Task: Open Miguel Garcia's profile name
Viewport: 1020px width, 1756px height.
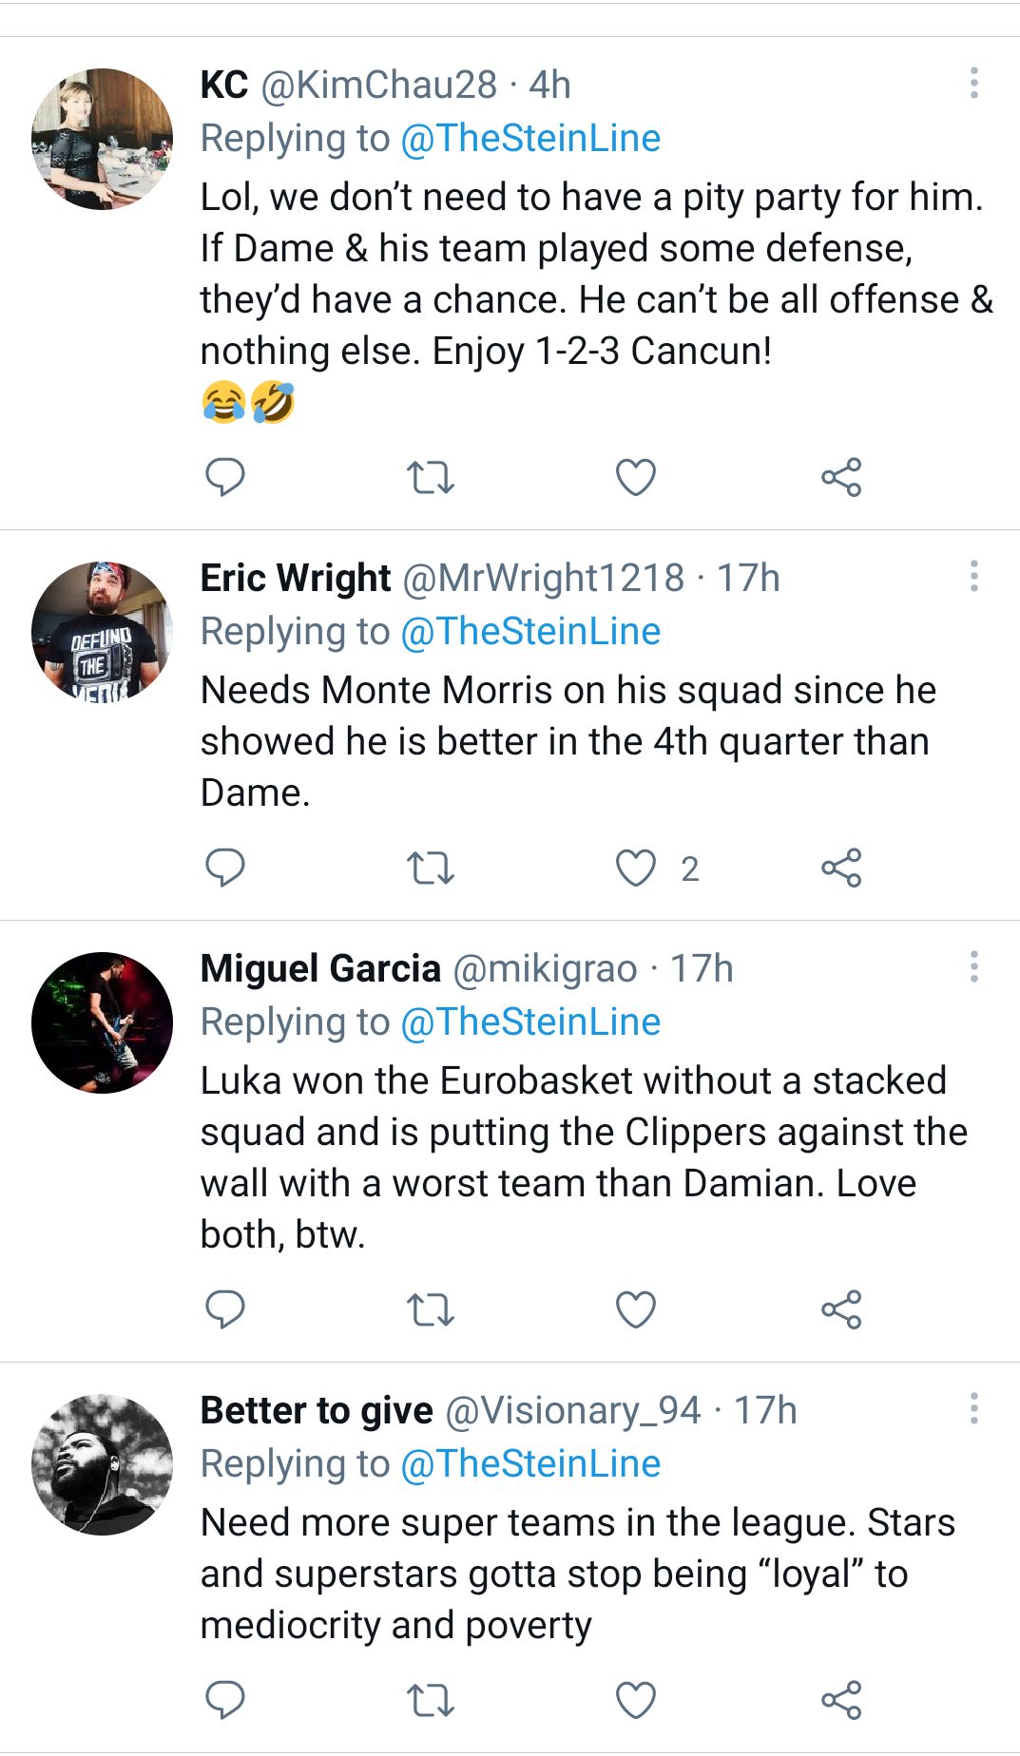Action: (320, 969)
